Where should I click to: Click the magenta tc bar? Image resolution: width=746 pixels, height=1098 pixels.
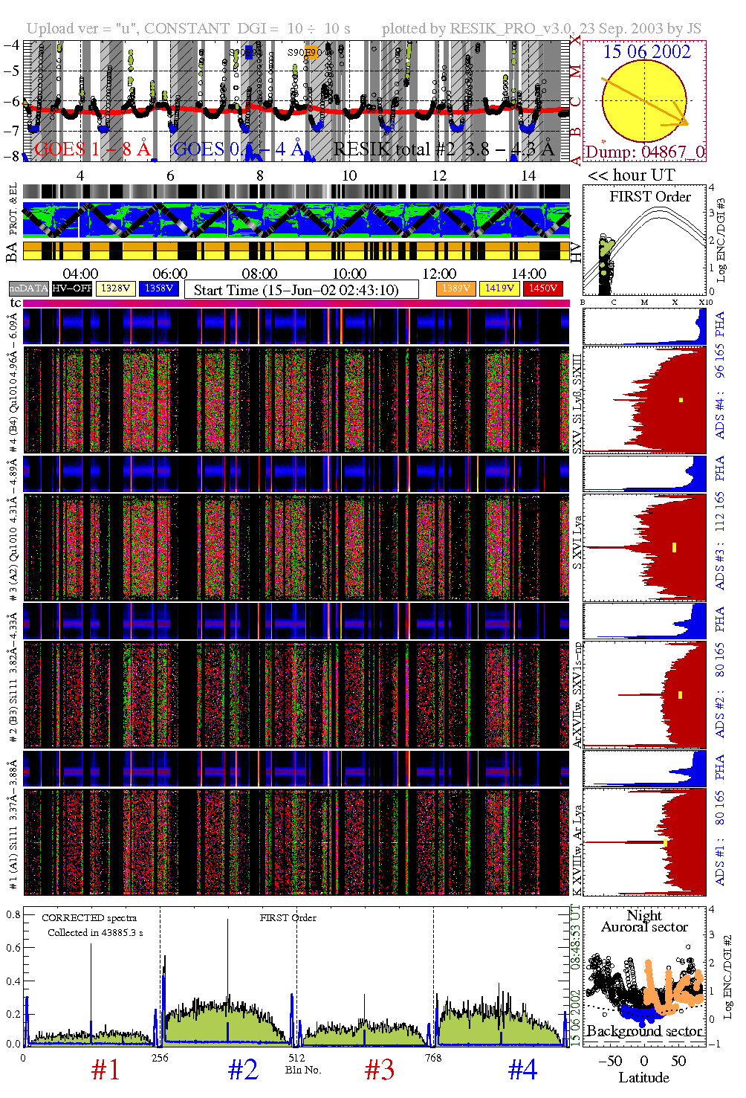(x=296, y=303)
